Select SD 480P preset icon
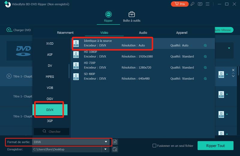Screen dimensions: 240x156 pyautogui.click(x=76, y=77)
